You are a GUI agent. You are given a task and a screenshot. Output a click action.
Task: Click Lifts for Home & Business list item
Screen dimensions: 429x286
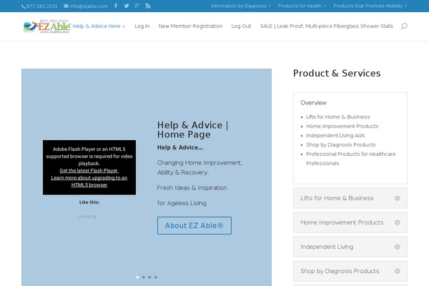click(338, 117)
